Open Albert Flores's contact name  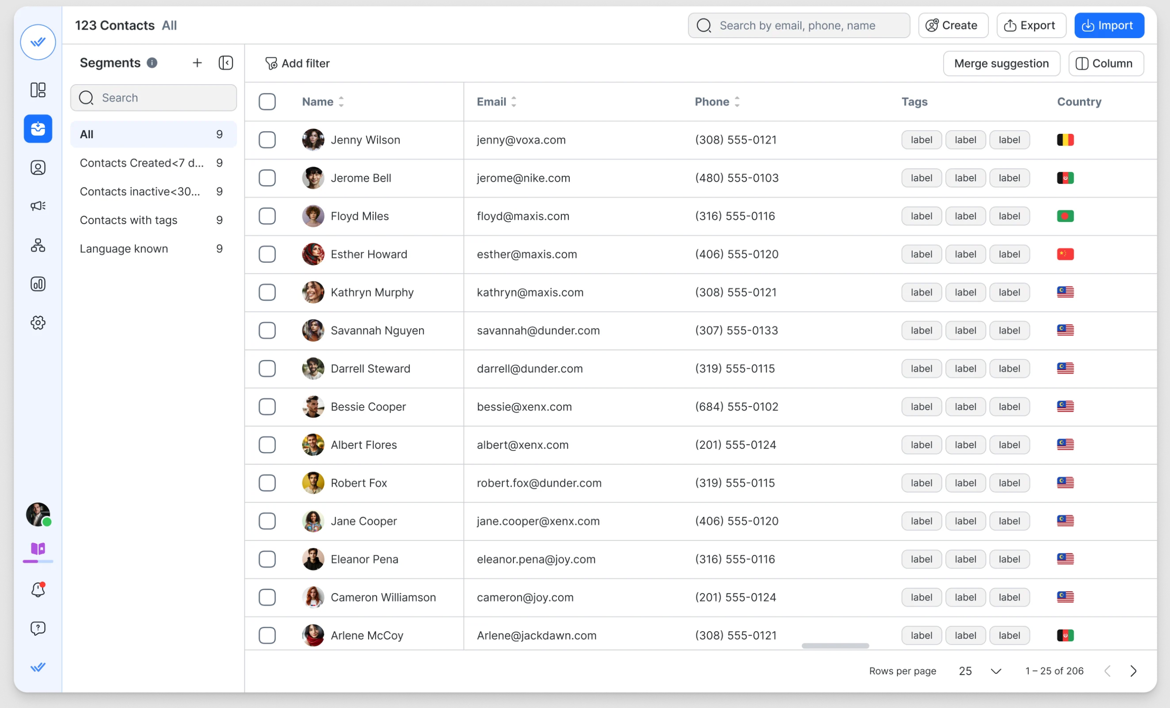[x=364, y=445]
